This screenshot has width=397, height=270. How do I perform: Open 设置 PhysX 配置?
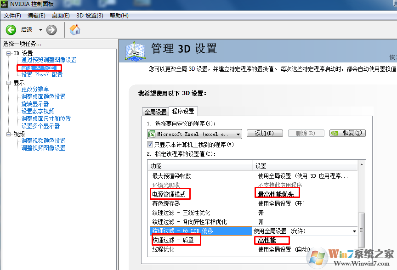coord(42,75)
